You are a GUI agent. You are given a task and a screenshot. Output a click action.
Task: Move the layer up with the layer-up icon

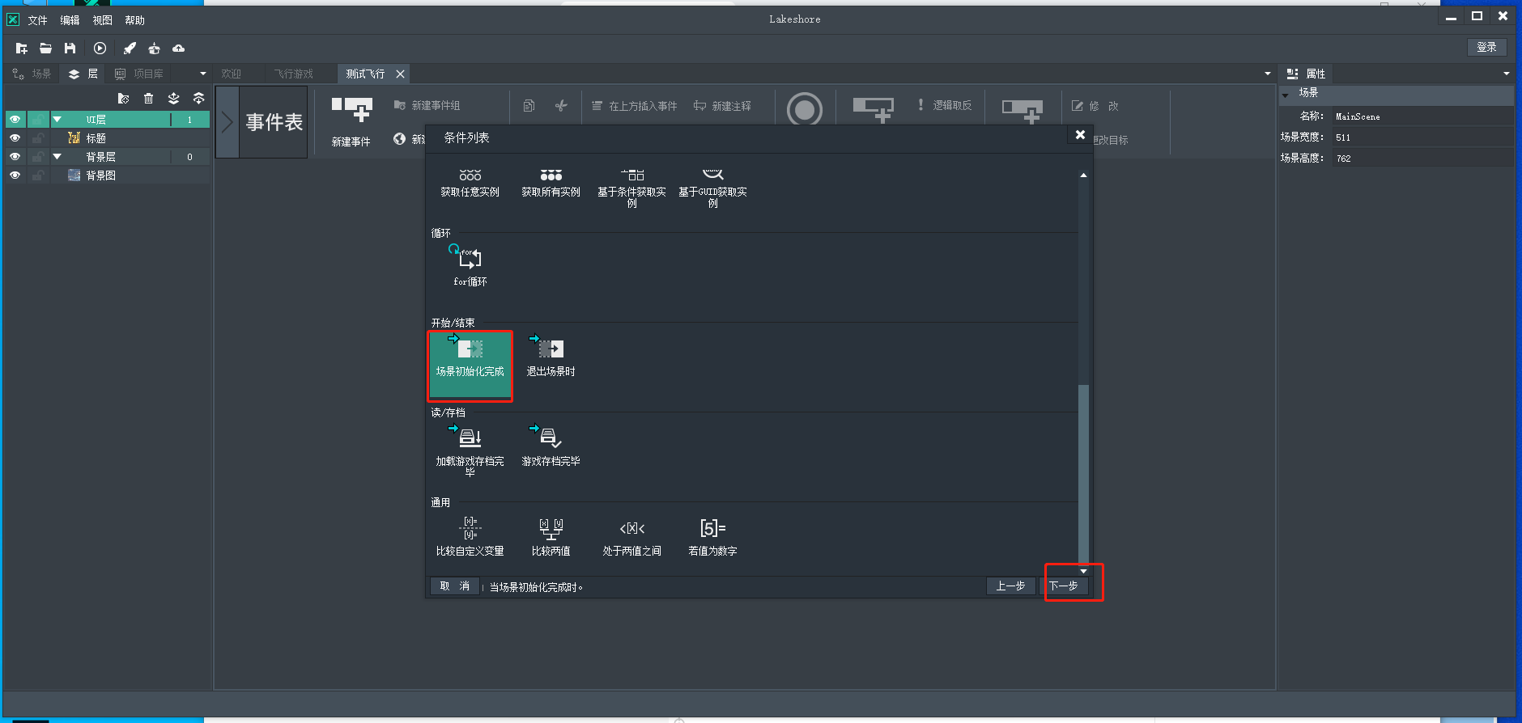click(x=198, y=99)
